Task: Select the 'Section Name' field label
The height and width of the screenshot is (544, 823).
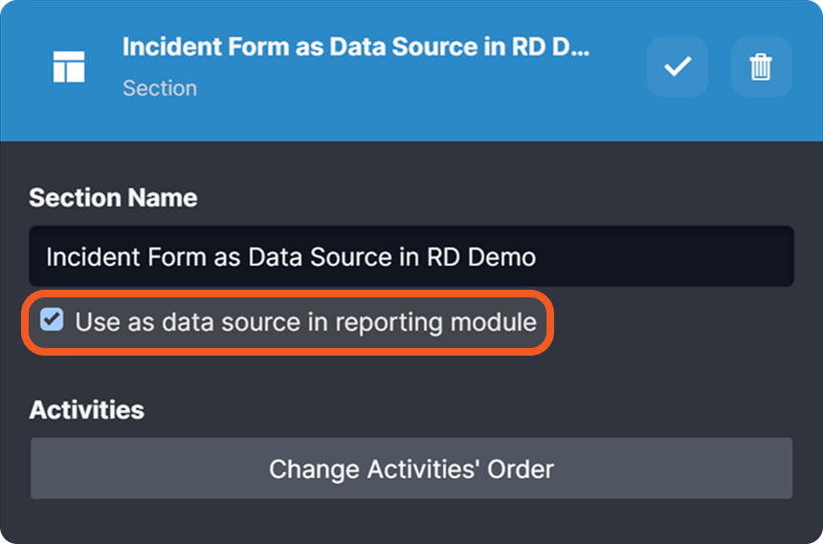Action: (x=113, y=198)
